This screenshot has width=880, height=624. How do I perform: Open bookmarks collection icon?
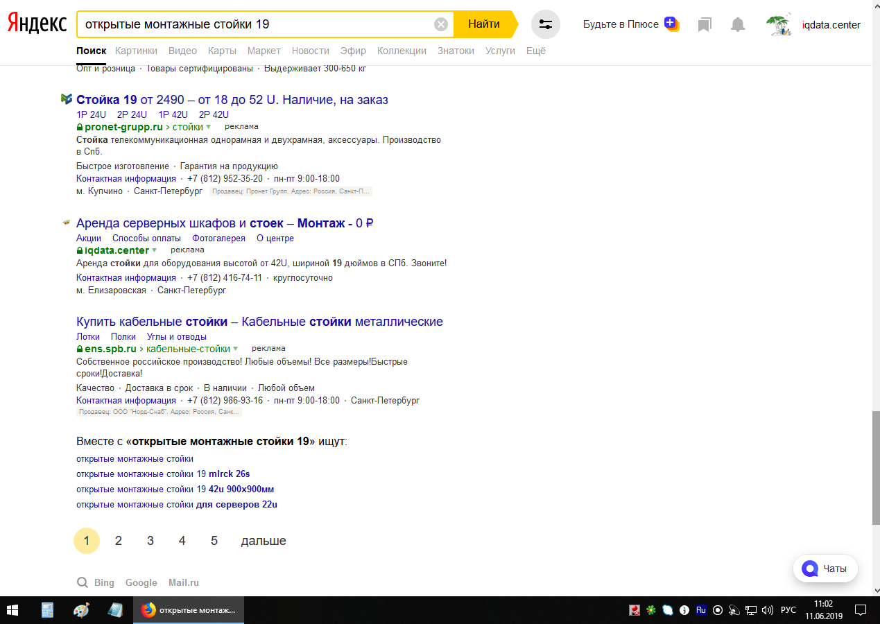(705, 25)
